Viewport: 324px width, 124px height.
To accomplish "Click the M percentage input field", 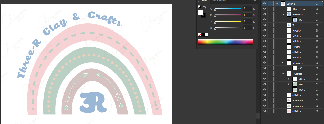I will [247, 15].
